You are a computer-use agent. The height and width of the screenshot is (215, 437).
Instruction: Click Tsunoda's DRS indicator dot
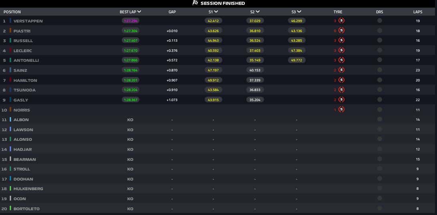[380, 89]
